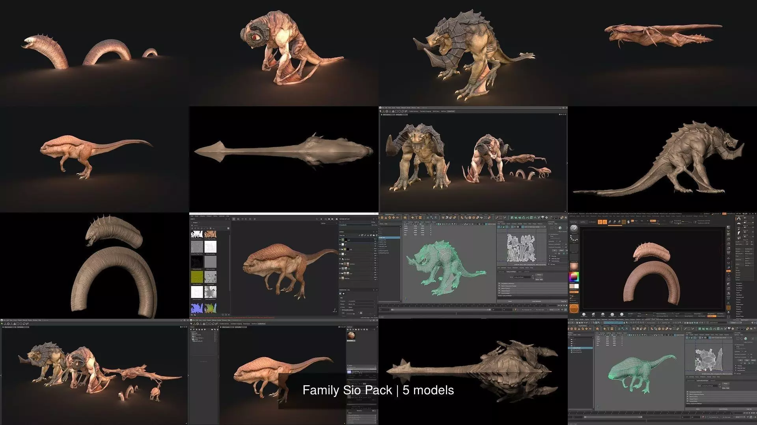
Task: Open the Base color channel dropdown in Layers panel
Action: [x=343, y=235]
